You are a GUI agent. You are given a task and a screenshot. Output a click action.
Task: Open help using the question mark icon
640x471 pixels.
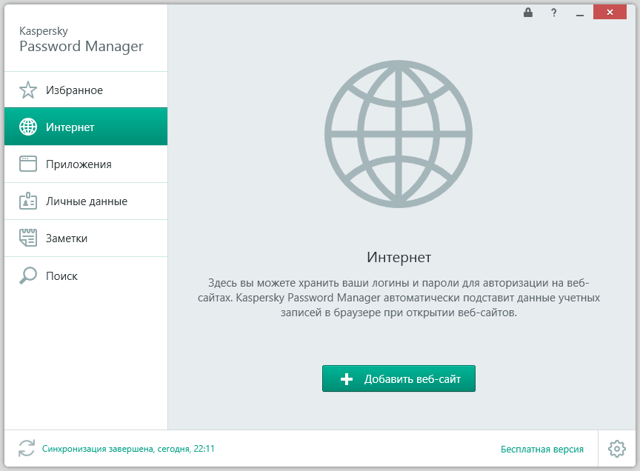click(x=553, y=13)
